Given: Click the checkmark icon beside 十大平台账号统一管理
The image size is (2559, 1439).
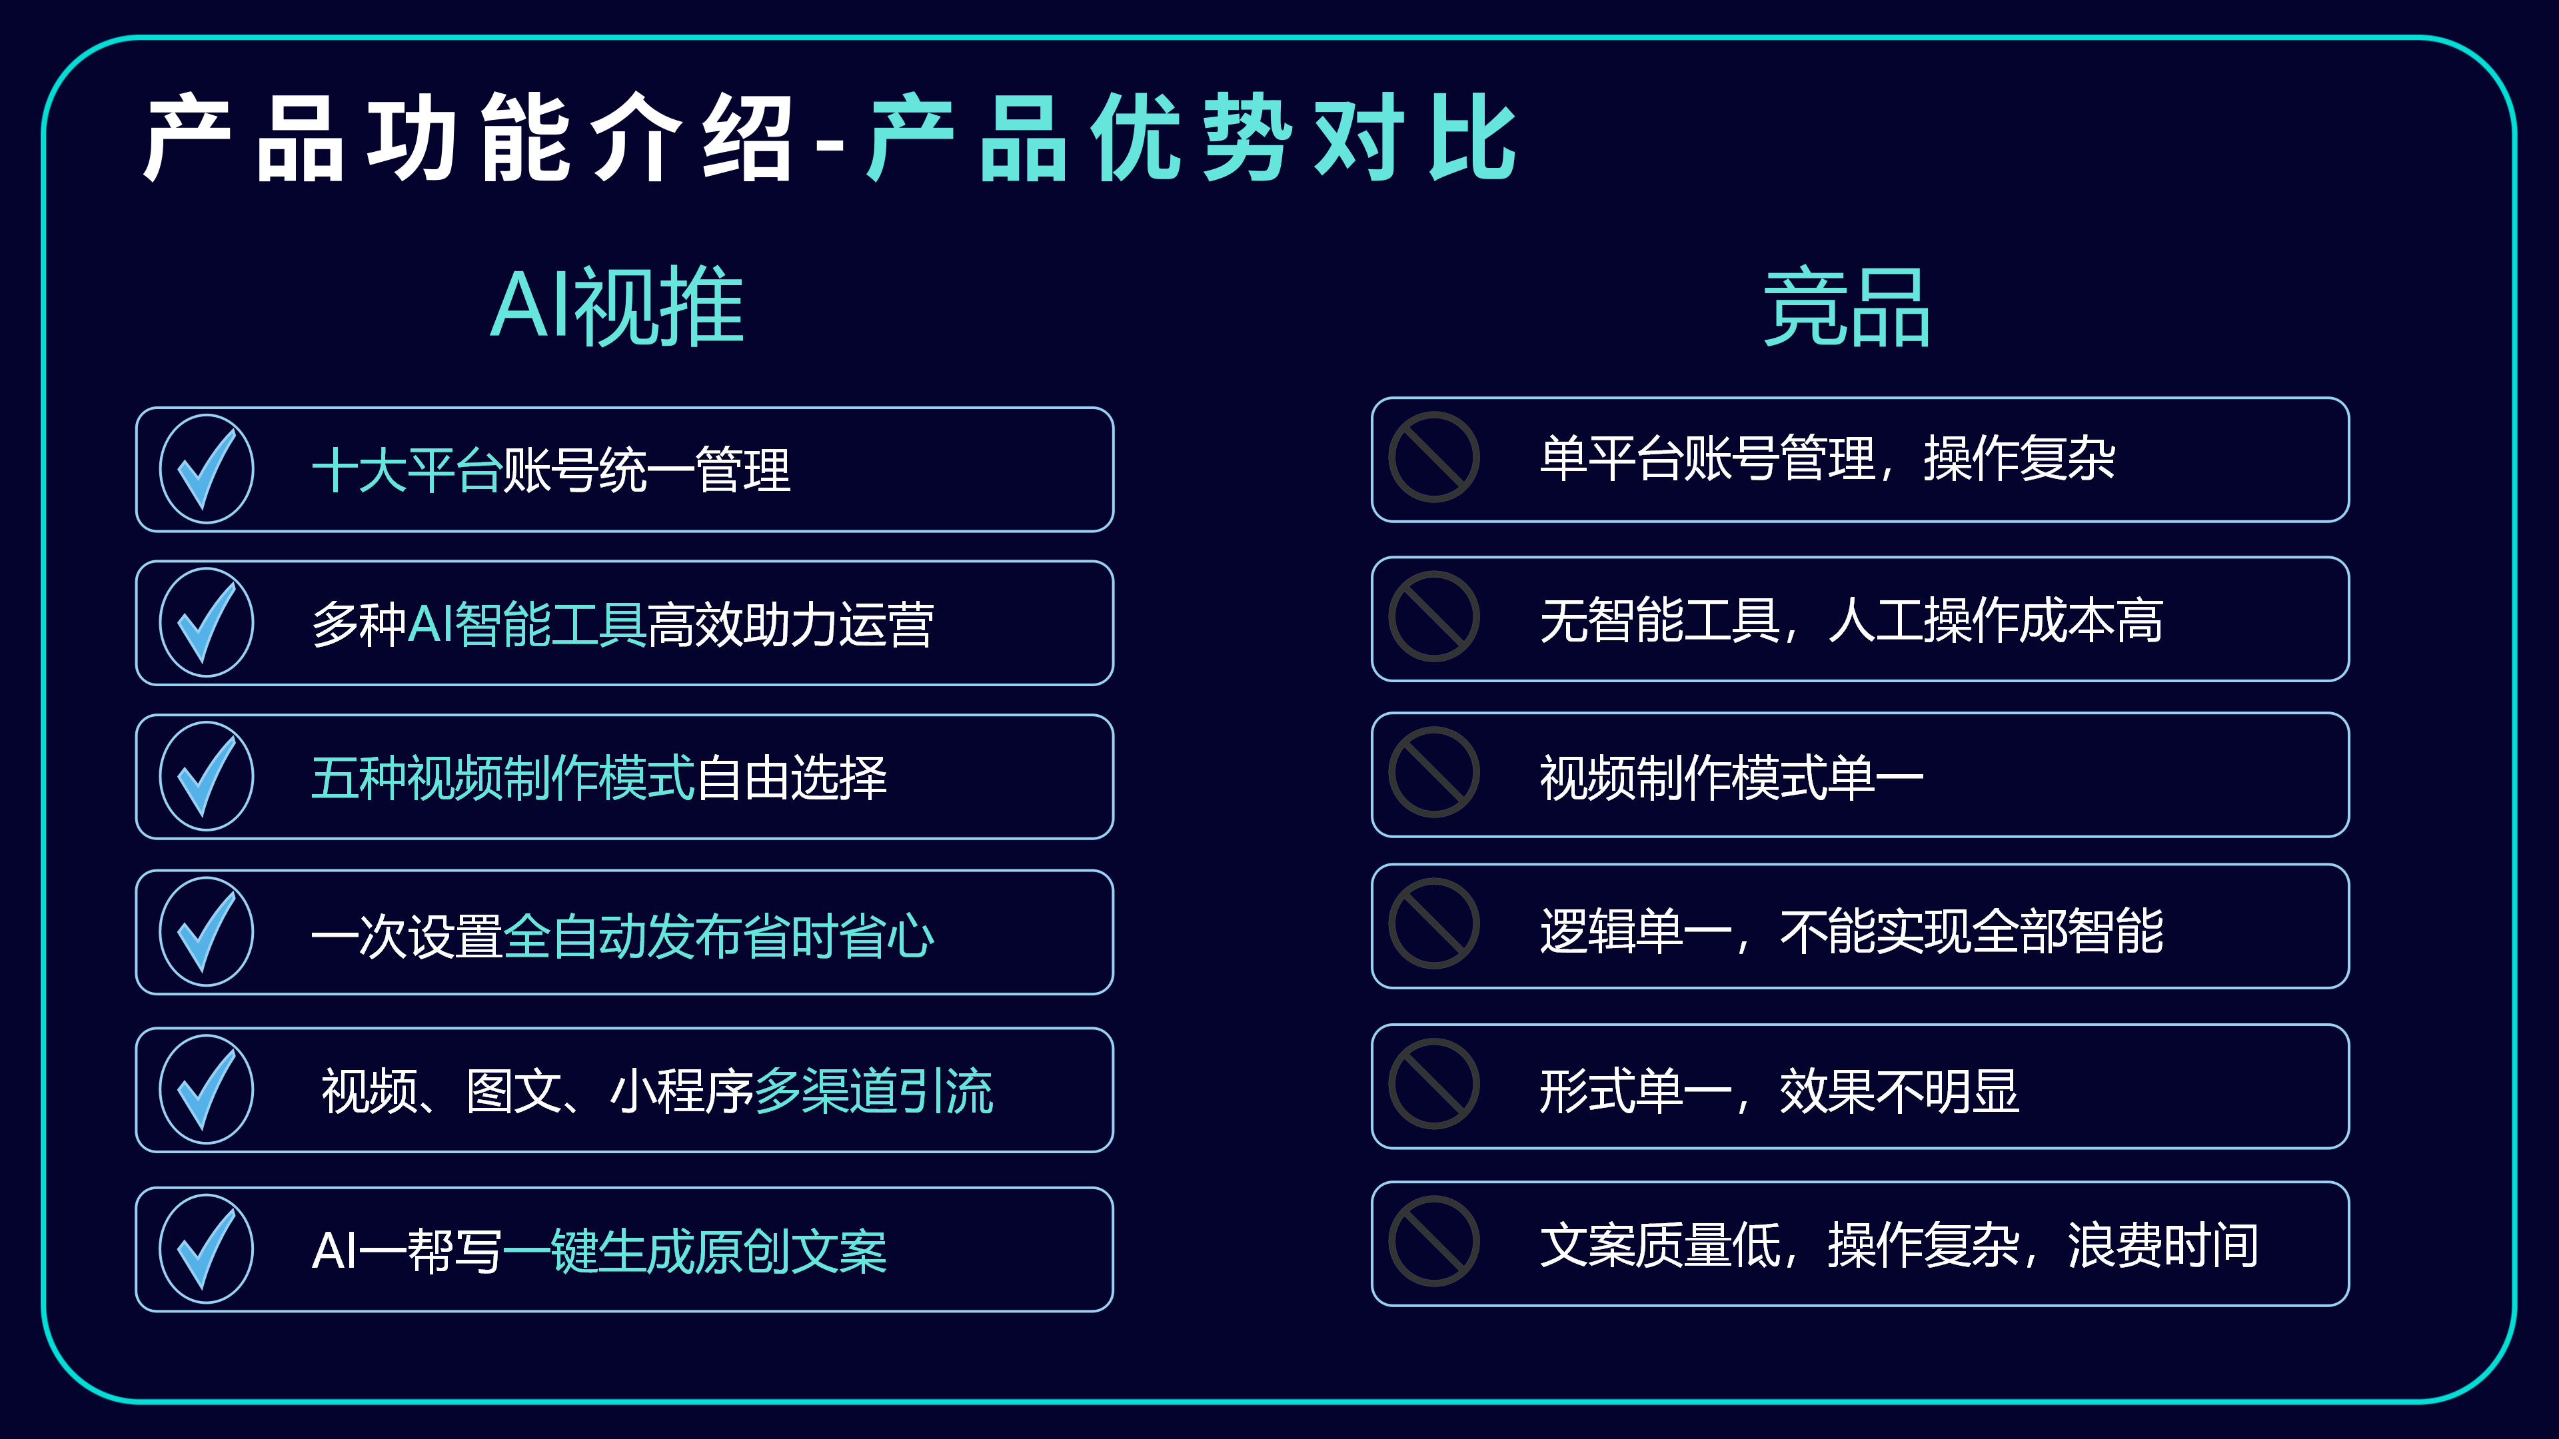Looking at the screenshot, I should [x=207, y=469].
